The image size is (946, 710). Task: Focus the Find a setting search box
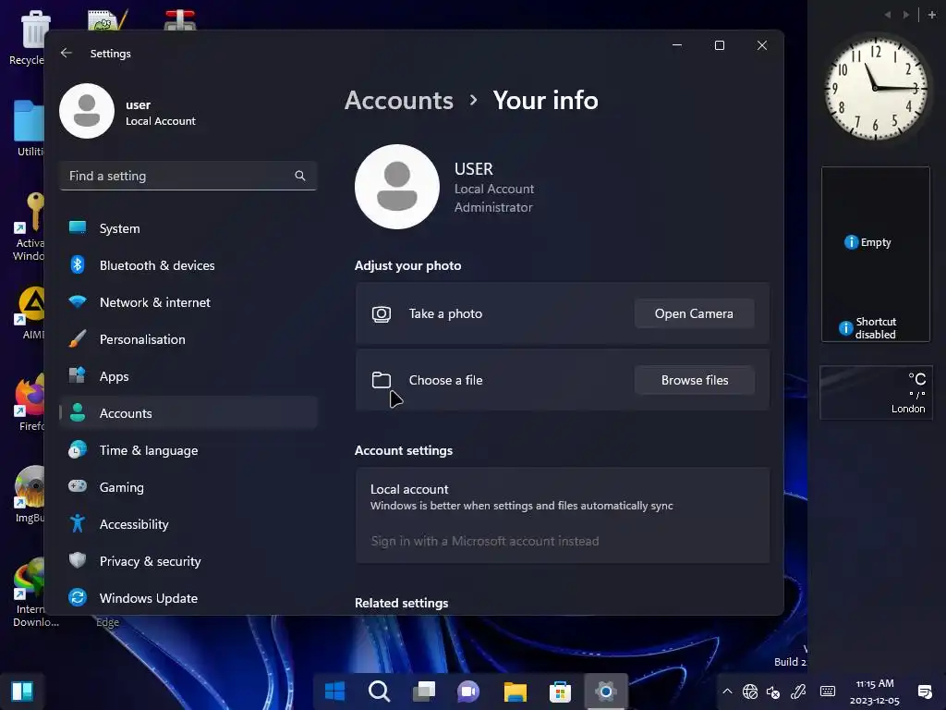point(188,176)
